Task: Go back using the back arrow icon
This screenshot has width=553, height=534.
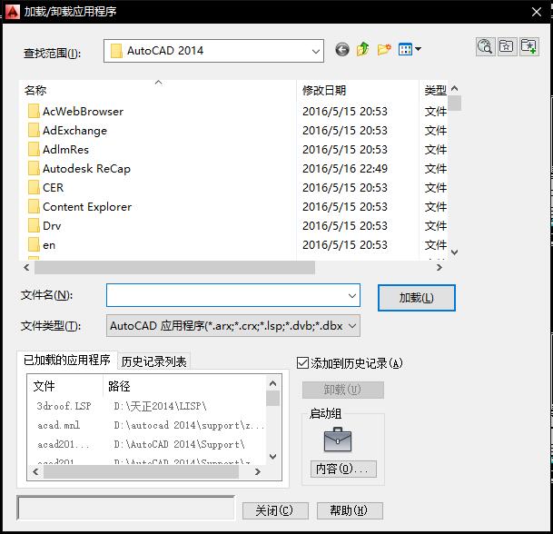Action: tap(342, 49)
